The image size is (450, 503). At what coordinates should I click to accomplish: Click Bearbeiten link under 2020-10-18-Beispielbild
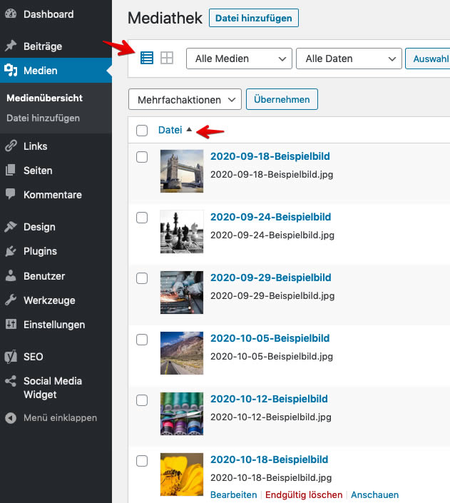(233, 494)
